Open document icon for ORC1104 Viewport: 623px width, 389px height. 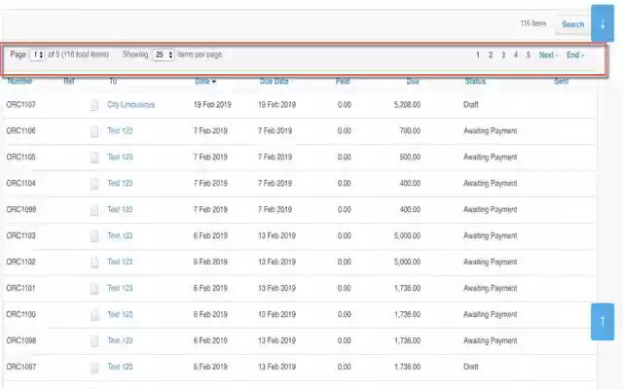[94, 184]
